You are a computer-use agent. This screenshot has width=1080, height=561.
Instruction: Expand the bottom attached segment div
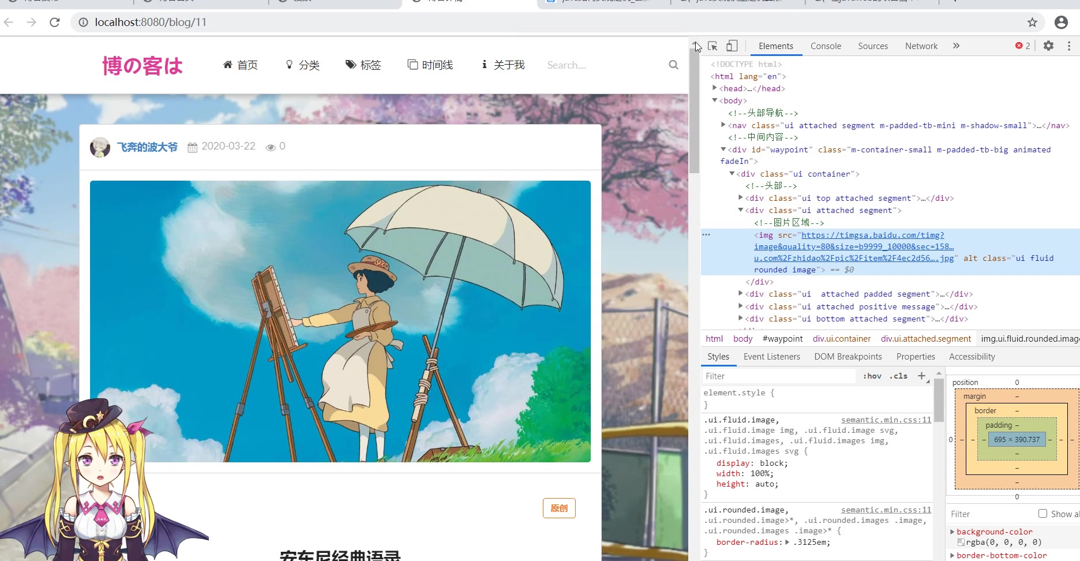pyautogui.click(x=741, y=319)
